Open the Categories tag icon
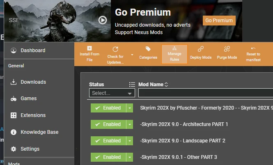 coord(148,49)
